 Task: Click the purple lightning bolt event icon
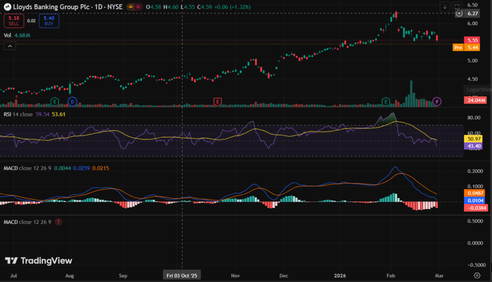(437, 101)
